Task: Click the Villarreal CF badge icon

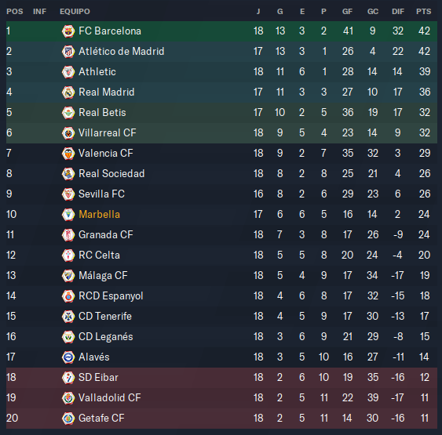Action: tap(68, 133)
